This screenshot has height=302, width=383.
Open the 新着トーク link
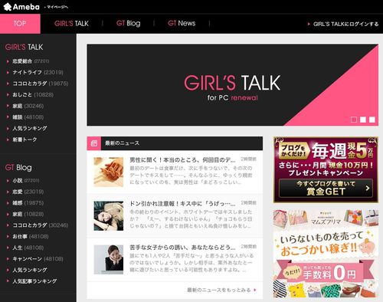(x=25, y=140)
